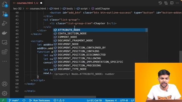Synchronize changes in status bar
This screenshot has height=102, width=182.
[24, 100]
